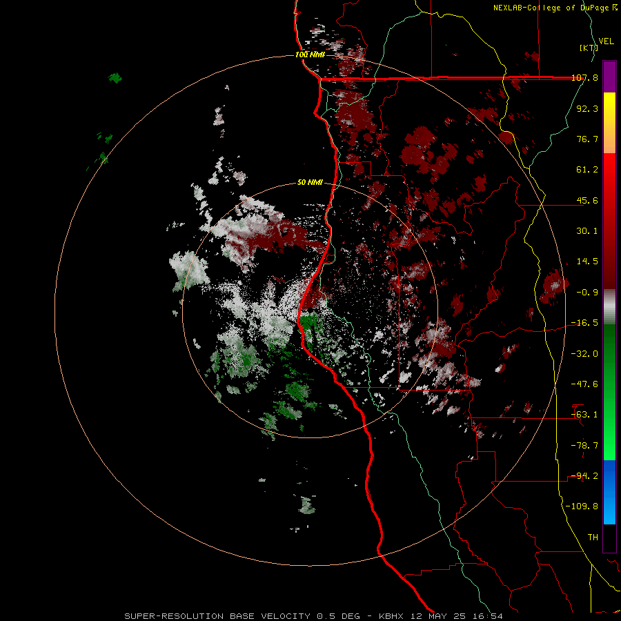Image resolution: width=621 pixels, height=621 pixels.
Task: Click the 100 NMI range ring label
Action: [x=310, y=55]
